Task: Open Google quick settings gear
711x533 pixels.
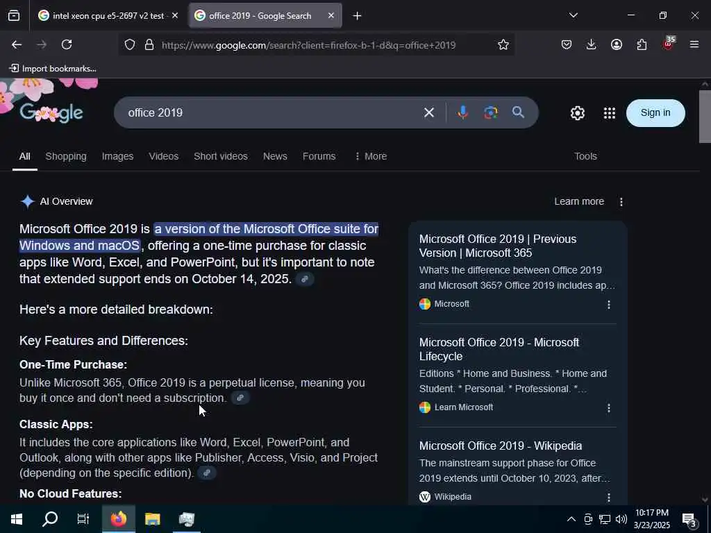Action: [x=578, y=113]
